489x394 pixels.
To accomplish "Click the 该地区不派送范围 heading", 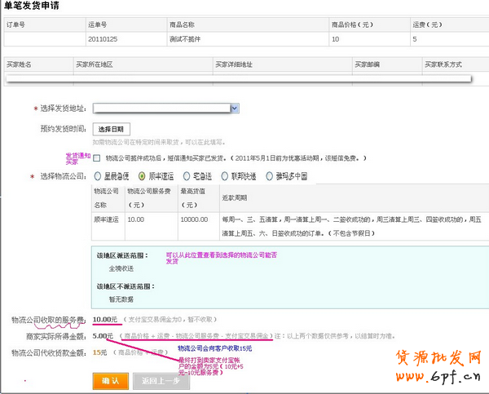I will 126,286.
